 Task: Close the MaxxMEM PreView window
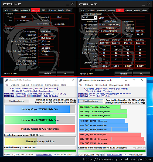tap(73, 80)
